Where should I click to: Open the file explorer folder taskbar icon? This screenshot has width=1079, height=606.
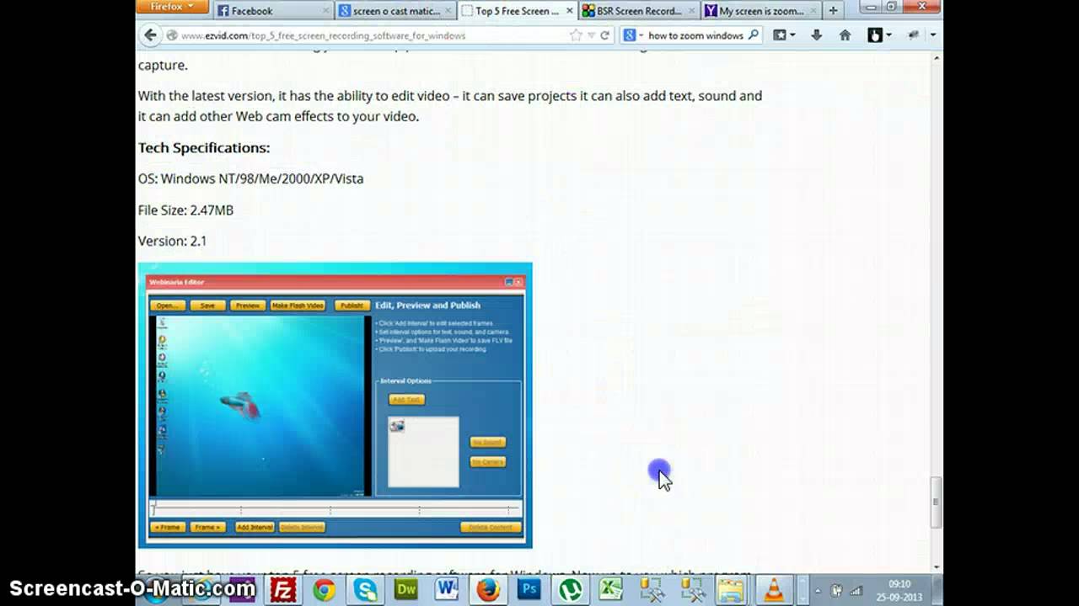click(x=732, y=590)
